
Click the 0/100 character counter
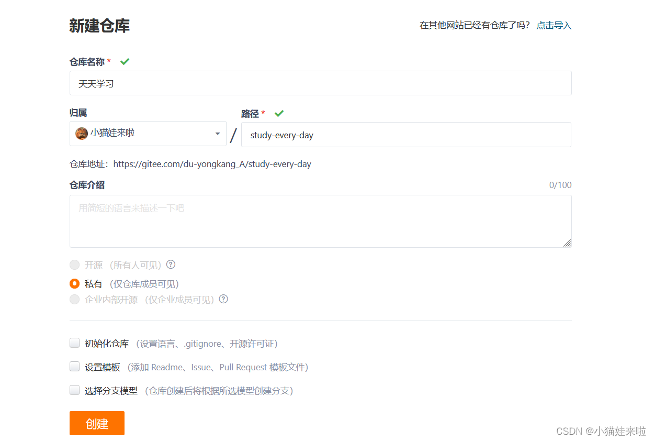(560, 185)
